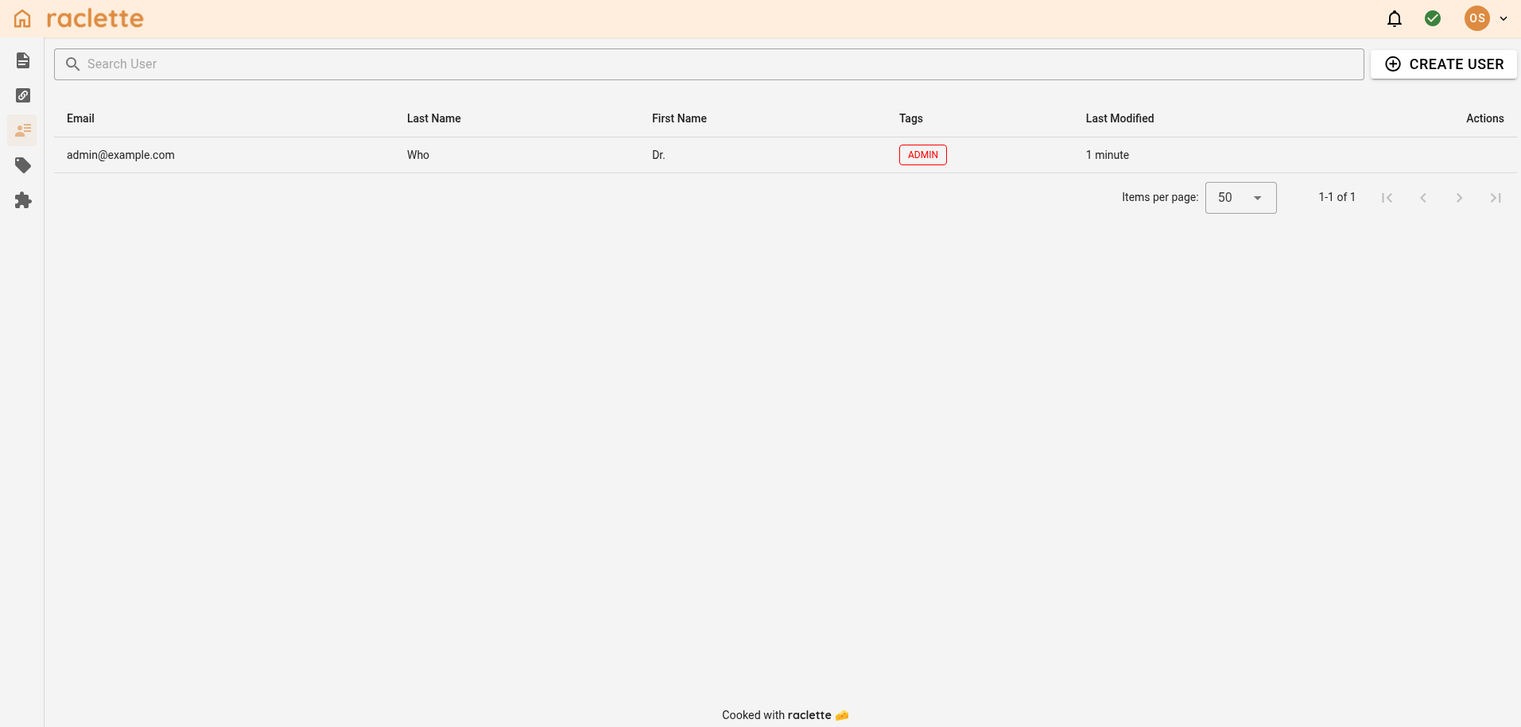Click the green status check icon
The image size is (1521, 727).
click(x=1433, y=18)
